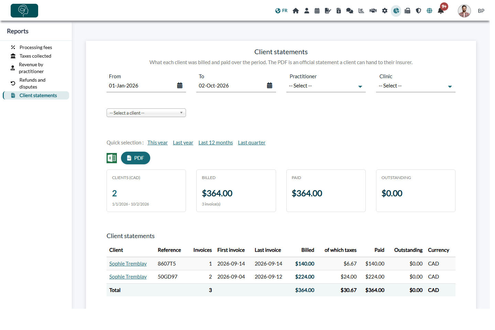
Task: Open Sophie Tremblay with reference 8607T5
Action: tap(128, 264)
